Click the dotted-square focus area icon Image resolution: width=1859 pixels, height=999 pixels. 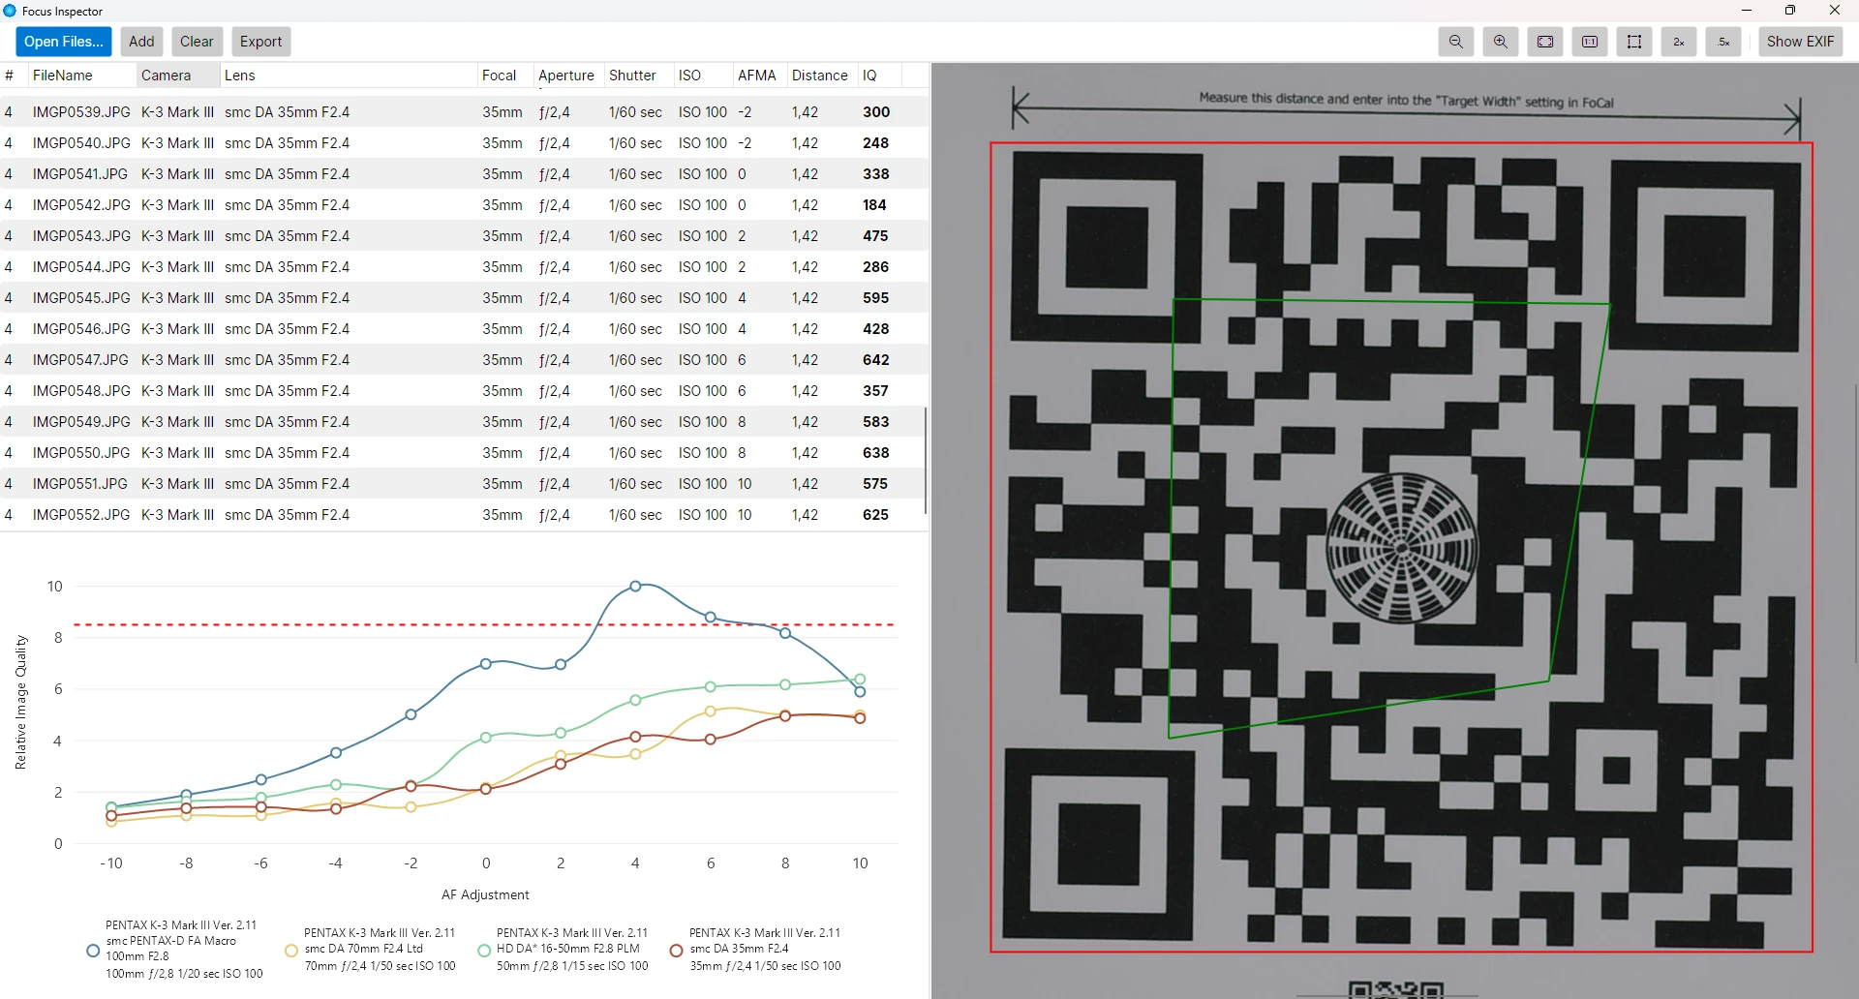[x=1633, y=42]
